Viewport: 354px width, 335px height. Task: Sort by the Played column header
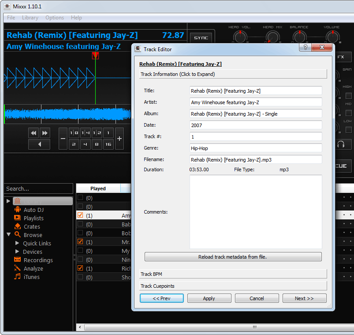98,188
